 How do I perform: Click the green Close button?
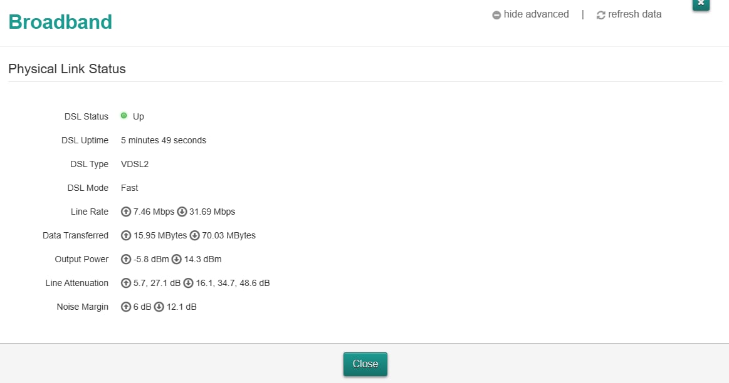coord(365,364)
